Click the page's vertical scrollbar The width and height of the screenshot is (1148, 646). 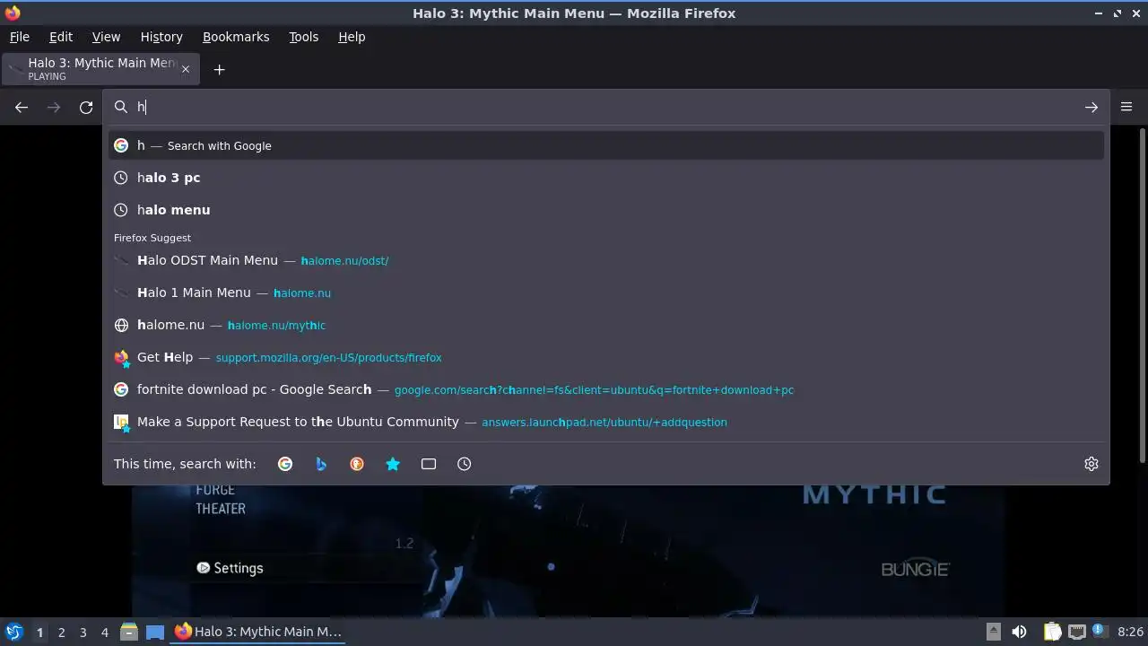pyautogui.click(x=1142, y=296)
